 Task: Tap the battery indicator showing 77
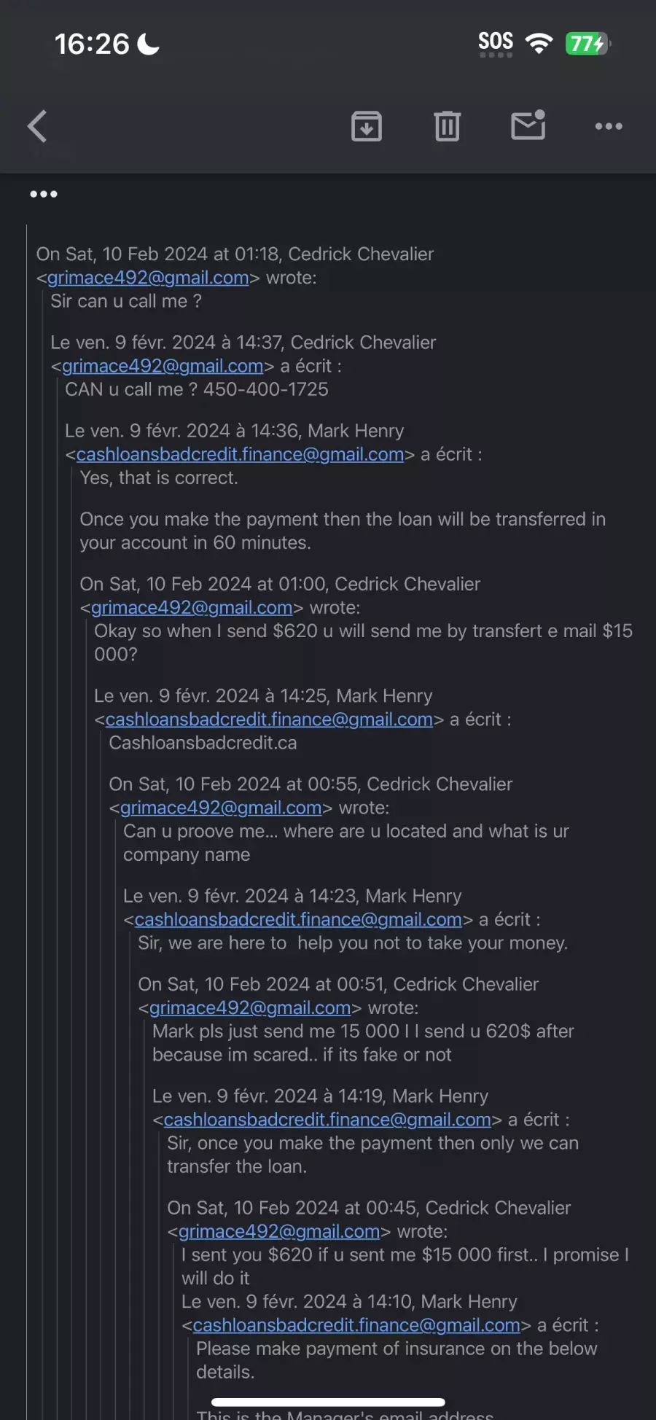pos(588,44)
